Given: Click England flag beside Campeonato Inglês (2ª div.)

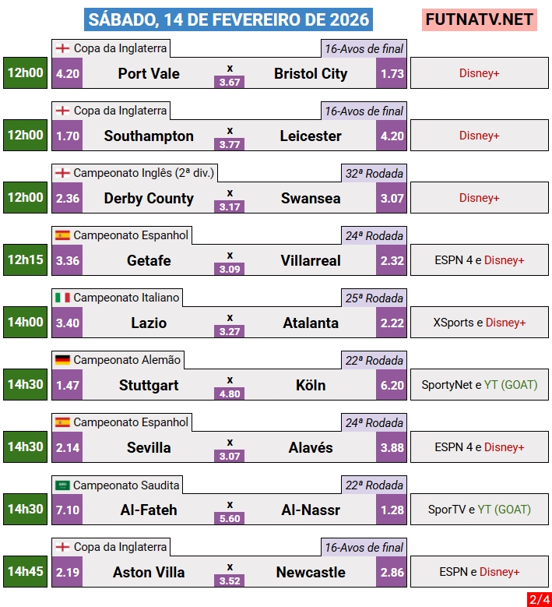Looking at the screenshot, I should click(x=62, y=173).
